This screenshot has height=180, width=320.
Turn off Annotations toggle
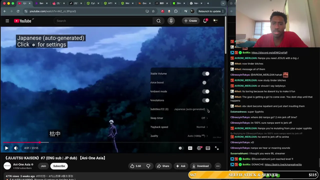[x=206, y=100]
